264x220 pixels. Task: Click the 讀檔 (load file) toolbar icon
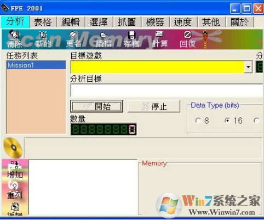(x=104, y=40)
